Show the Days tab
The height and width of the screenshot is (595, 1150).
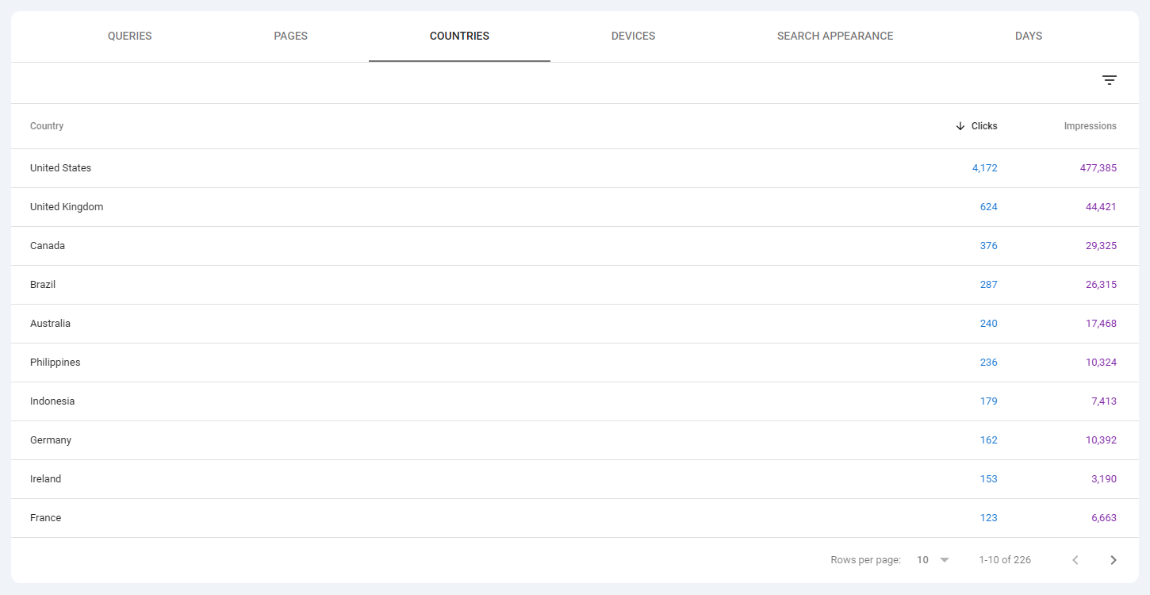pyautogui.click(x=1028, y=36)
